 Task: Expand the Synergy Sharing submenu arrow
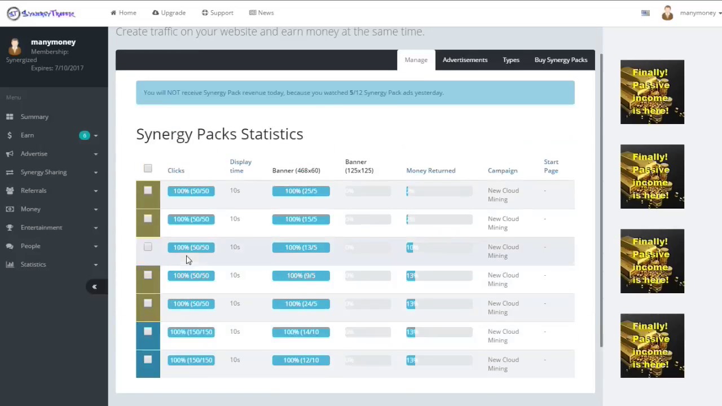95,173
